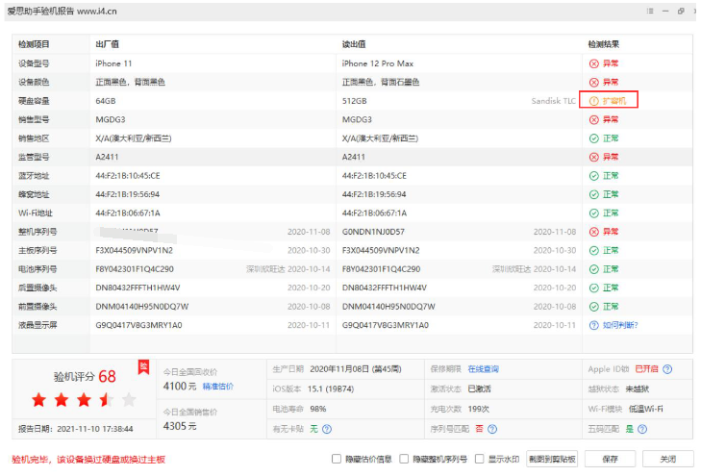Click the abnormal icon in 监管型号 row
701x476 pixels.
coord(593,157)
